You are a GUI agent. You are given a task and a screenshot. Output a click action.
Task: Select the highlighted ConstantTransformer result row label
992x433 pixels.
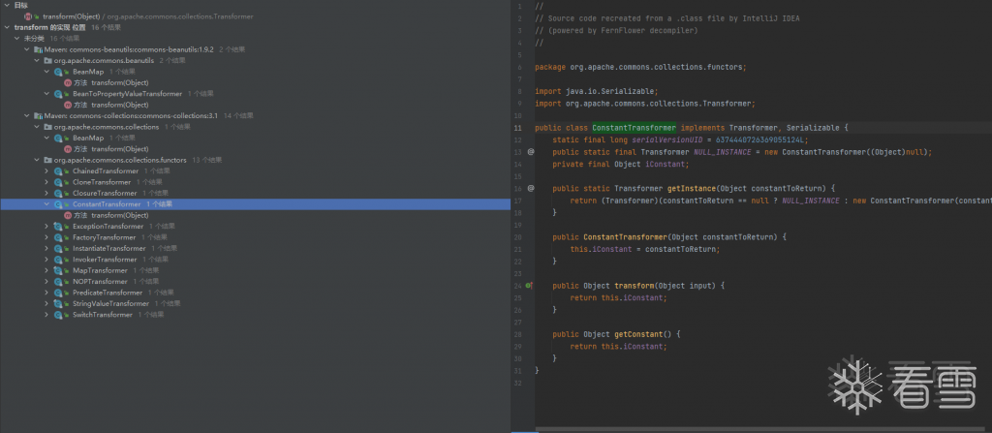pos(107,204)
